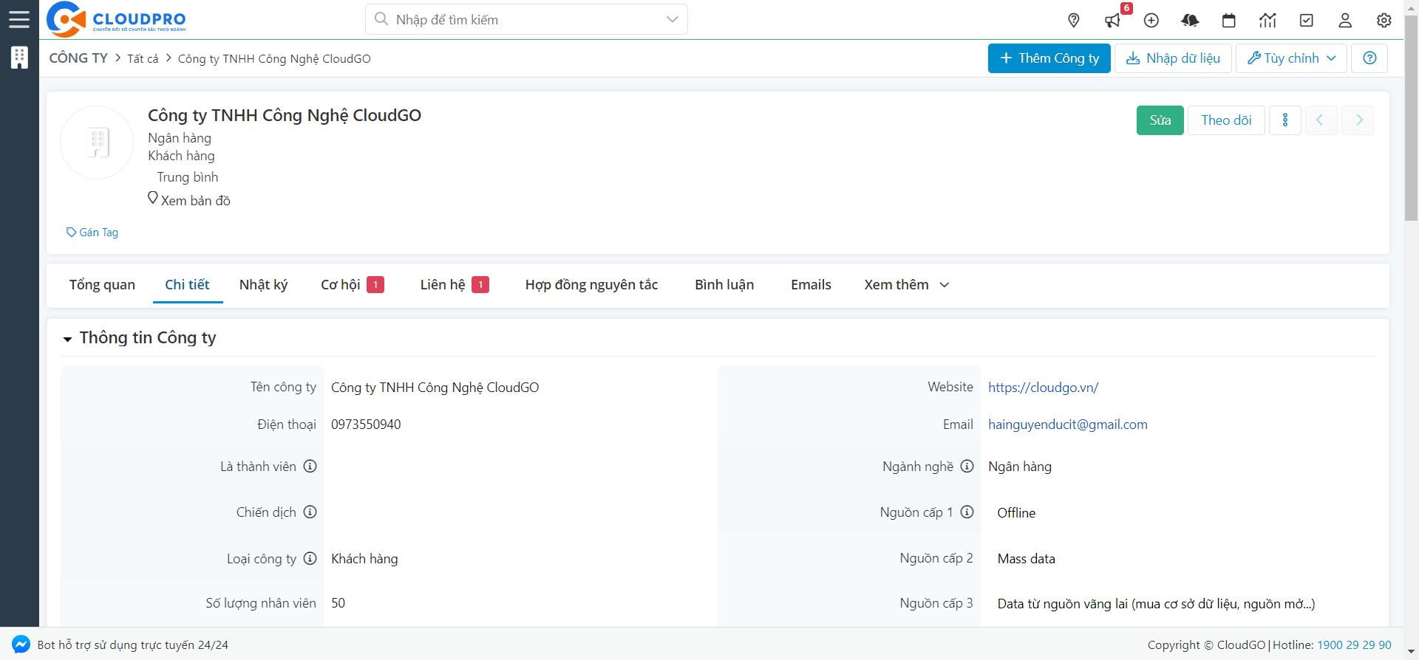Go to next record arrow
This screenshot has height=660, width=1419.
1358,120
